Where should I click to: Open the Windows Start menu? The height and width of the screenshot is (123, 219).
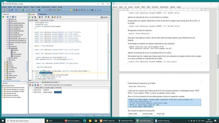pyautogui.click(x=2, y=121)
